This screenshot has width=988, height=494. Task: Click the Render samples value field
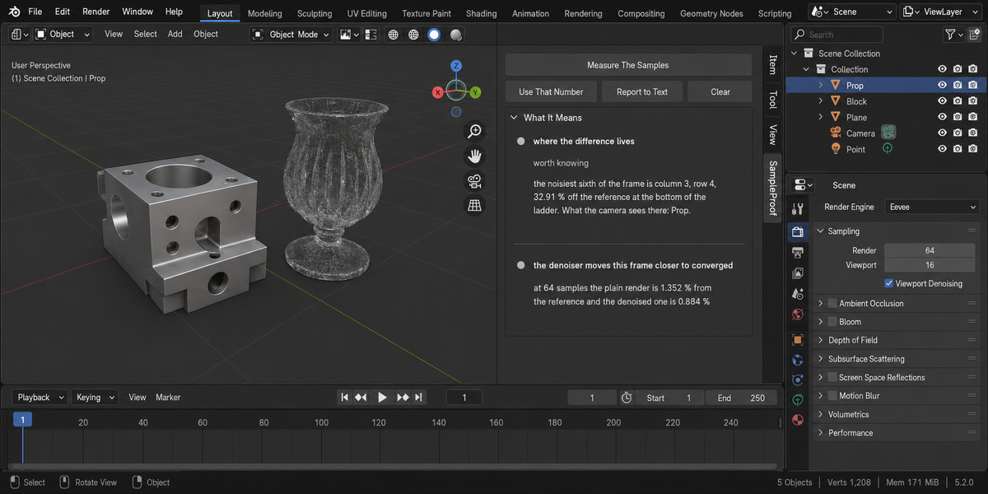coord(930,250)
